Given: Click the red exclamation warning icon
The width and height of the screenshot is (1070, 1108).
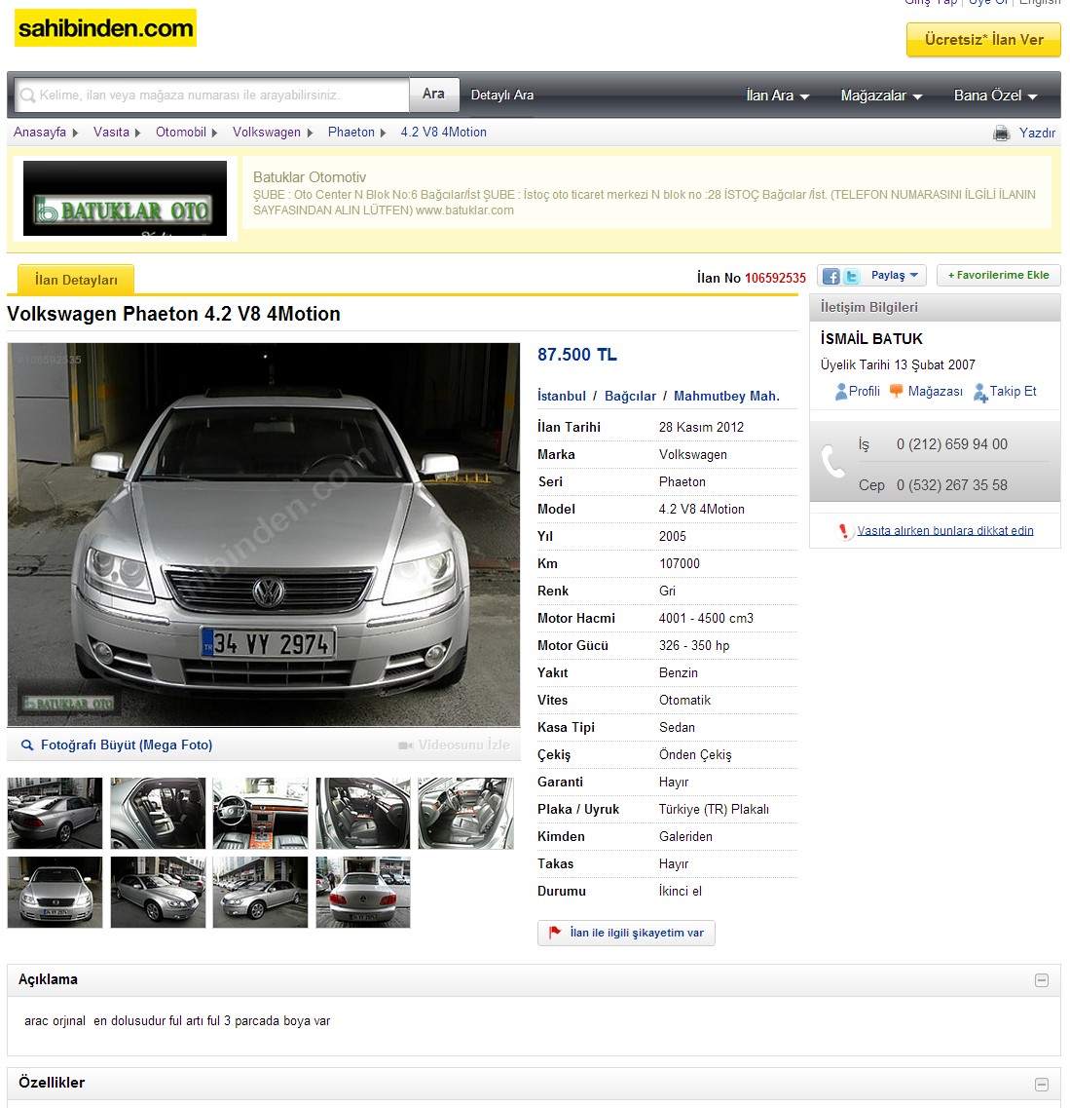Looking at the screenshot, I should pos(843,531).
